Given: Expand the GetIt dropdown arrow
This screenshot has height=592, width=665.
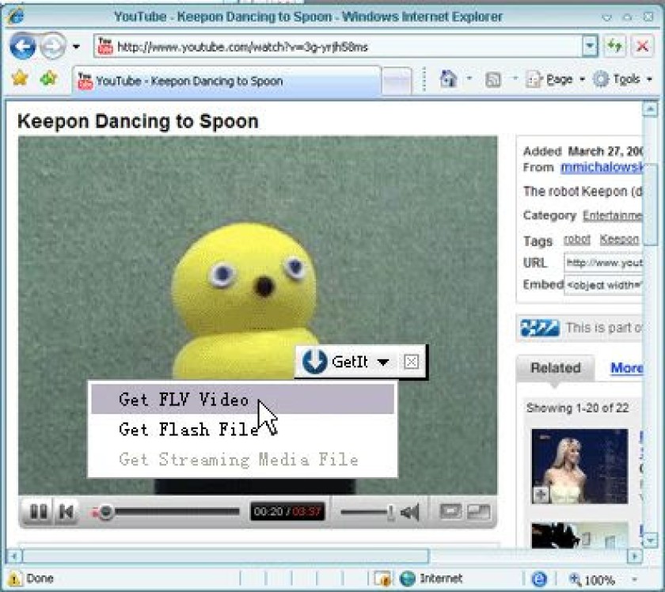Looking at the screenshot, I should point(383,362).
